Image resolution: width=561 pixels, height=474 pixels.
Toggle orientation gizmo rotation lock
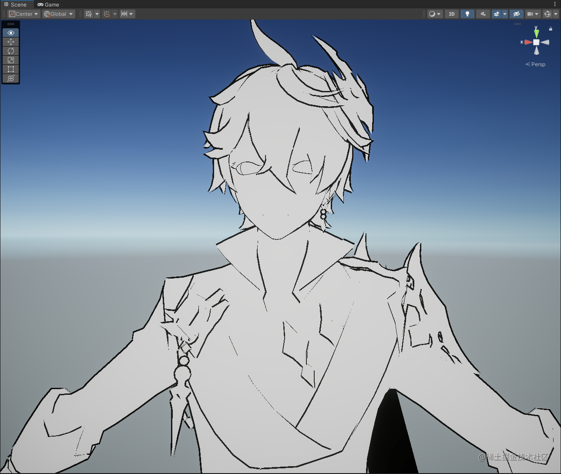coord(551,29)
